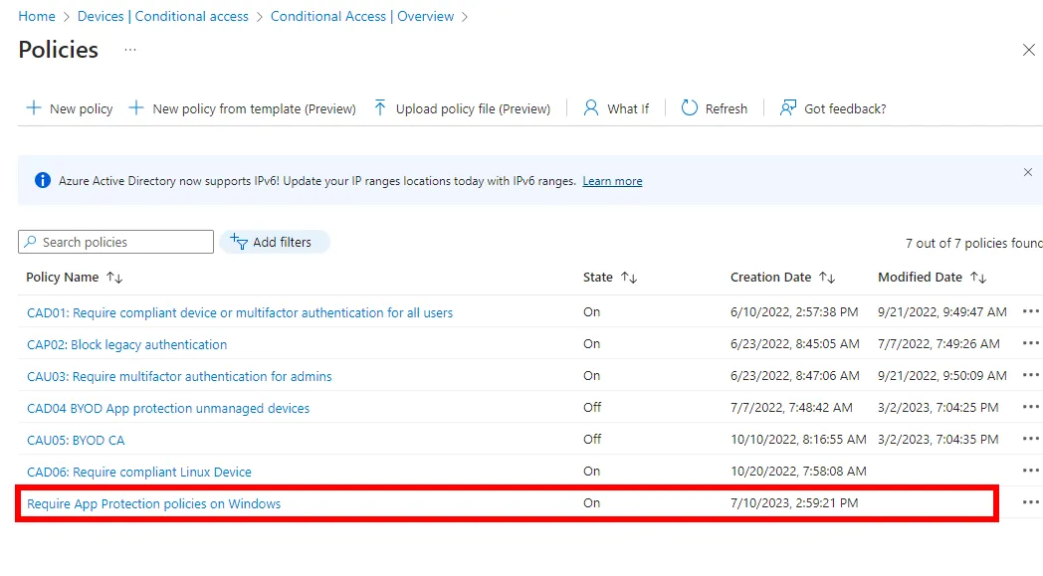Image resolution: width=1043 pixels, height=576 pixels.
Task: Refresh the policies list
Action: click(x=714, y=108)
